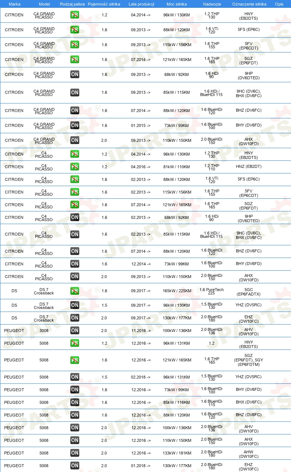Click ON diesel icon in C4 Grand Picasso AHX row
Viewport: 291px width, 472px height.
[75, 140]
